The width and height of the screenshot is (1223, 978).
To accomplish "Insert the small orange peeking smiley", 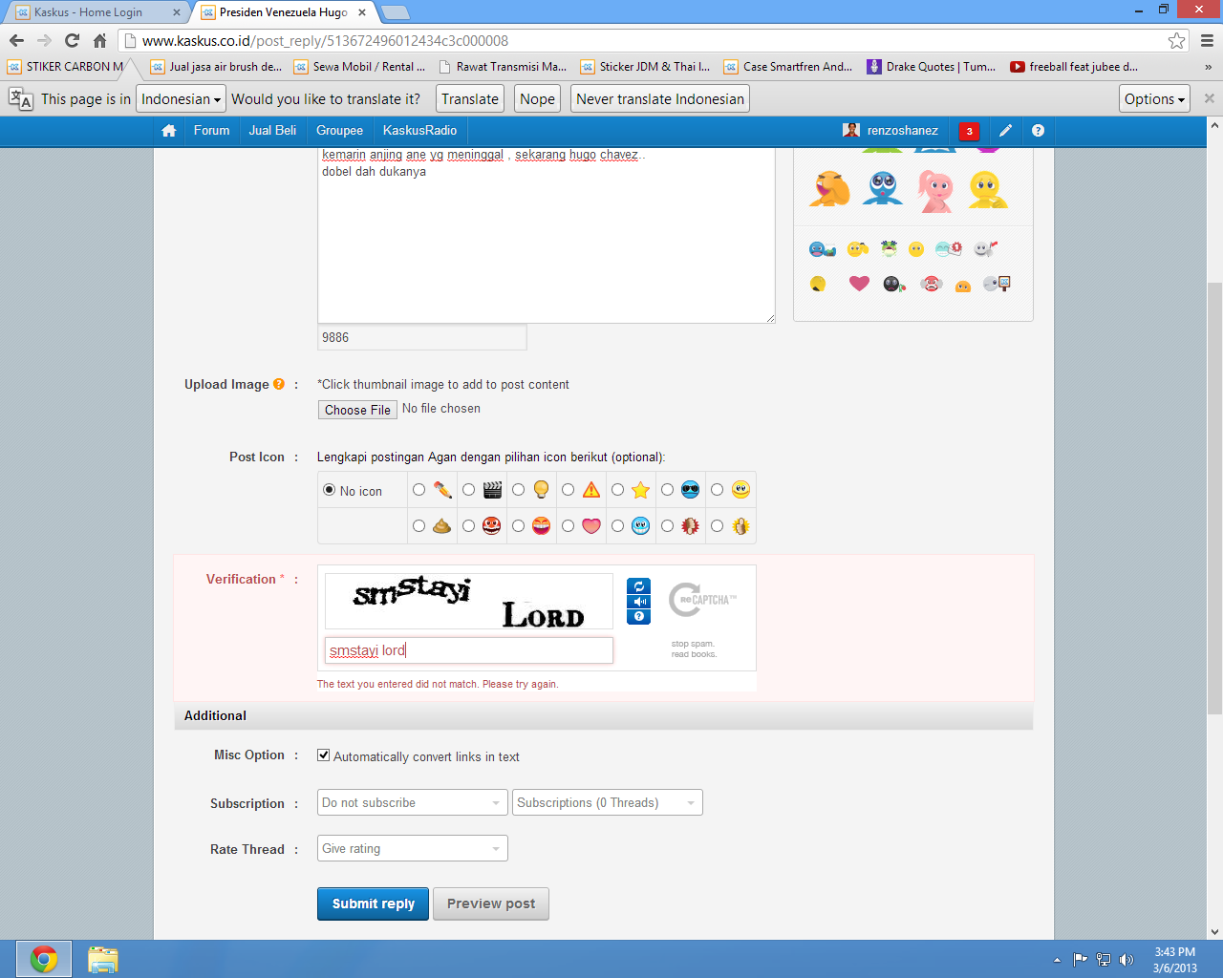I will [x=963, y=286].
